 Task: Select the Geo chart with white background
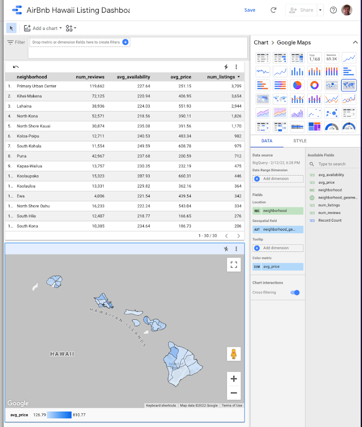[280, 99]
